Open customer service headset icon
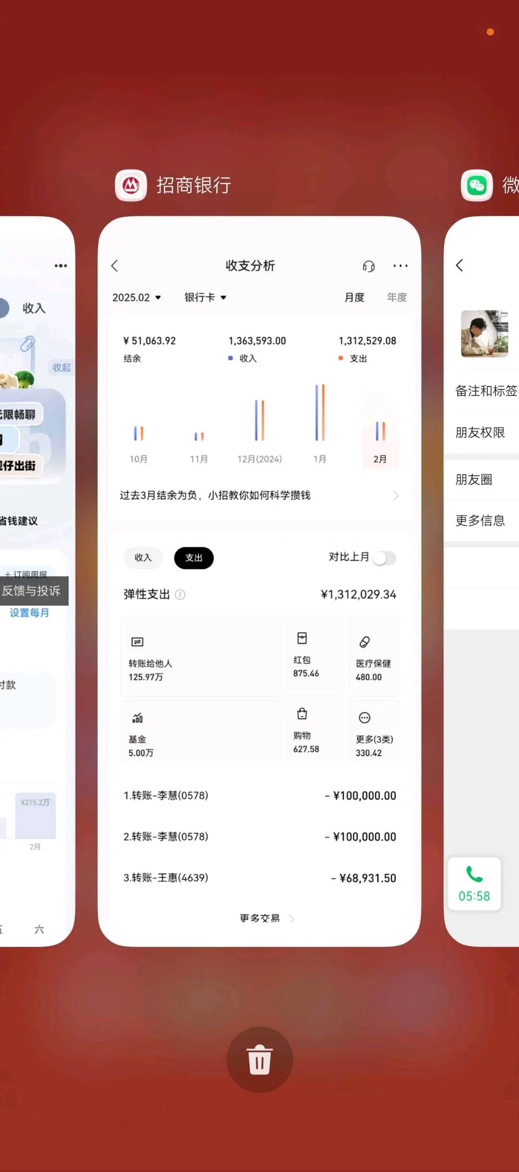The width and height of the screenshot is (519, 1172). pyautogui.click(x=369, y=266)
